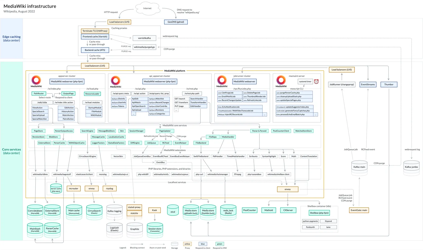Click the EventGate: main box
The height and width of the screenshot is (250, 423).
(x=359, y=210)
